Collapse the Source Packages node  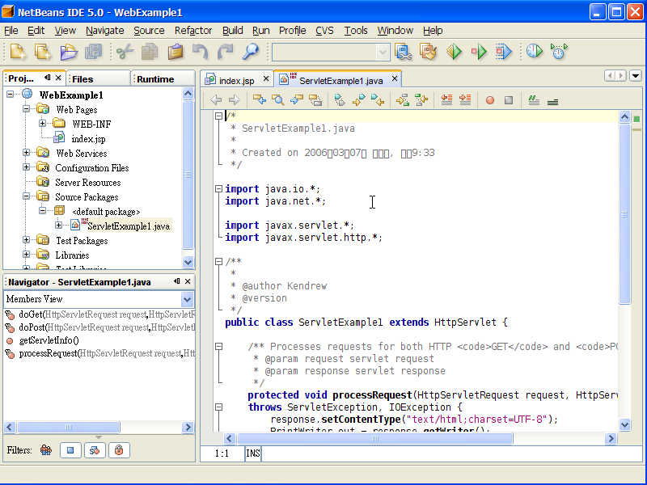coord(26,196)
